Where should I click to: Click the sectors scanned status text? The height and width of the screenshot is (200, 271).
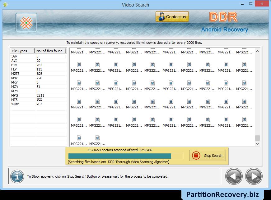120,150
